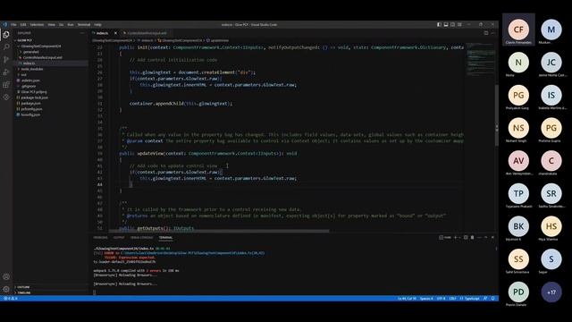The height and width of the screenshot is (322, 572).
Task: Open the Manage gear icon
Action: pyautogui.click(x=6, y=289)
